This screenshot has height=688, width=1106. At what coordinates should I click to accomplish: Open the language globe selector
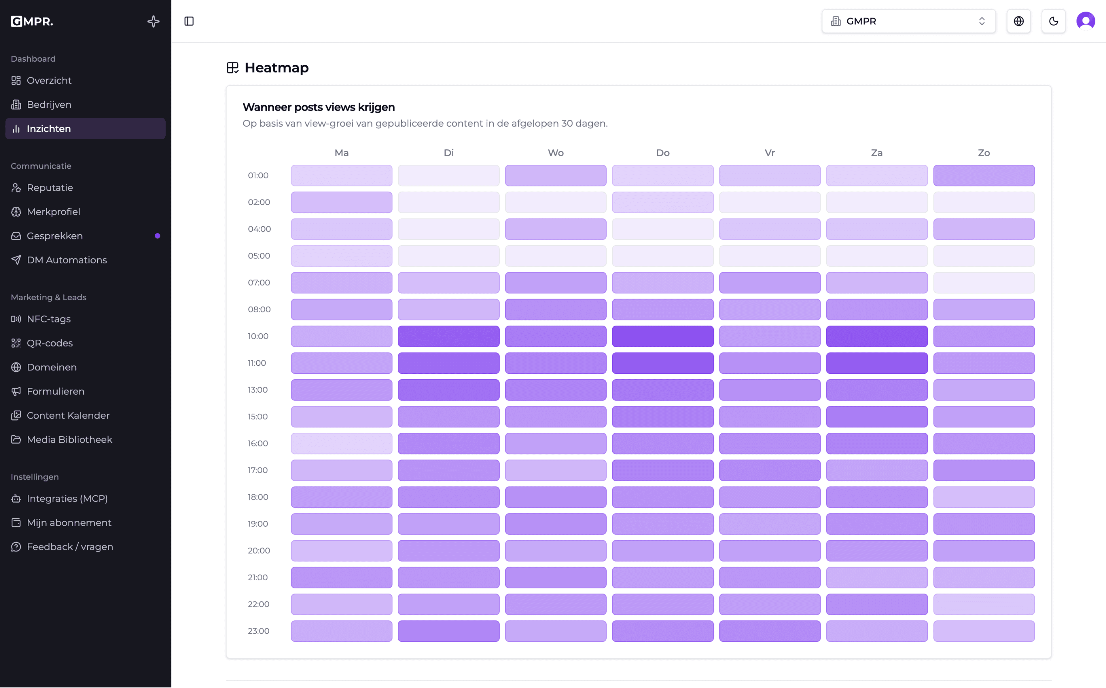(x=1019, y=21)
